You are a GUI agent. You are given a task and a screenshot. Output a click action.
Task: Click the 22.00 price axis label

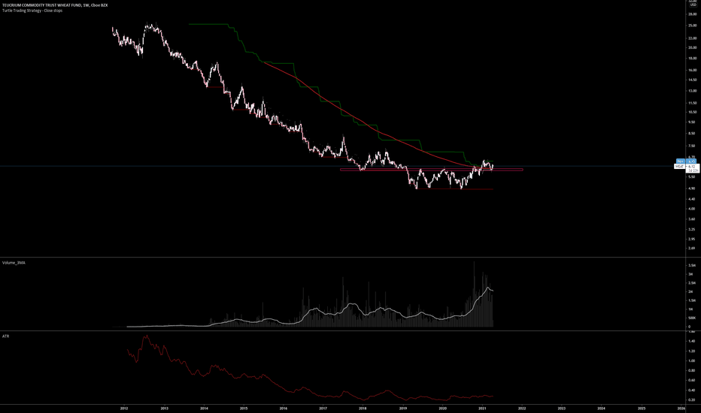click(692, 38)
